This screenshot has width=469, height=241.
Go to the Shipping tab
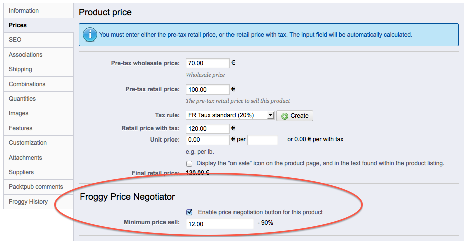(38, 69)
